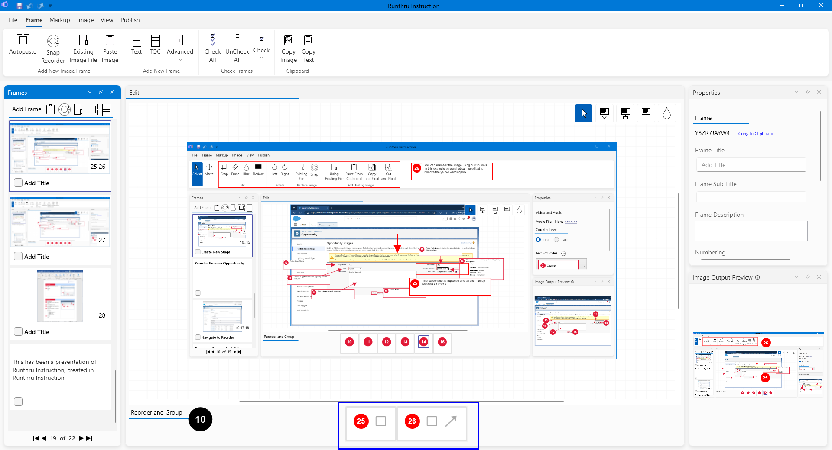Tick checkbox for frame 28 thumbnail
This screenshot has width=832, height=450.
tap(18, 331)
